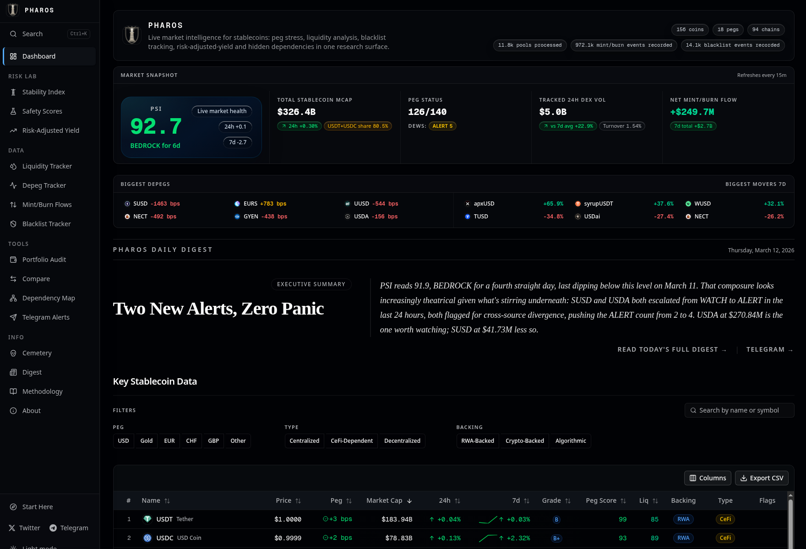The image size is (806, 549).
Task: Open the Dependency Map
Action: (x=48, y=298)
